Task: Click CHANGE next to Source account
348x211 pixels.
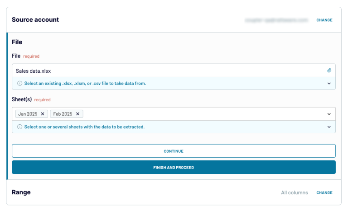Action: (x=324, y=20)
